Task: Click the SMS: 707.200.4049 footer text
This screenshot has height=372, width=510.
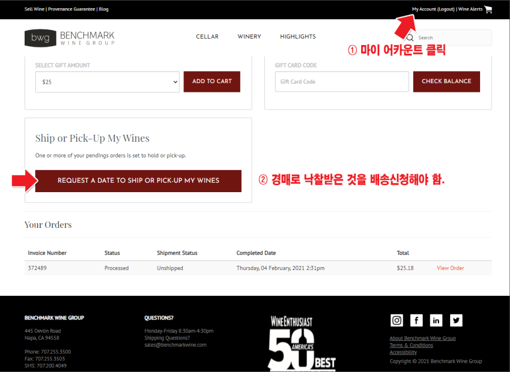Action: coord(46,366)
